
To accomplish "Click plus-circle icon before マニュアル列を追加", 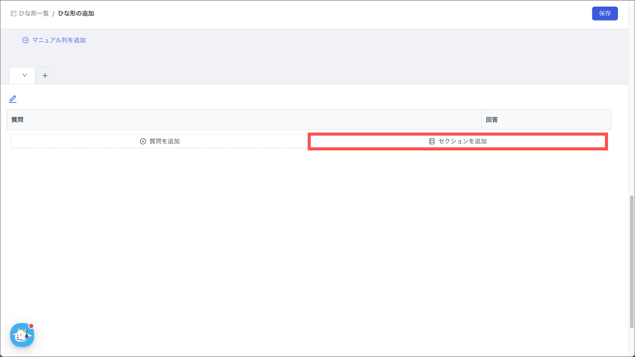I will tap(25, 40).
